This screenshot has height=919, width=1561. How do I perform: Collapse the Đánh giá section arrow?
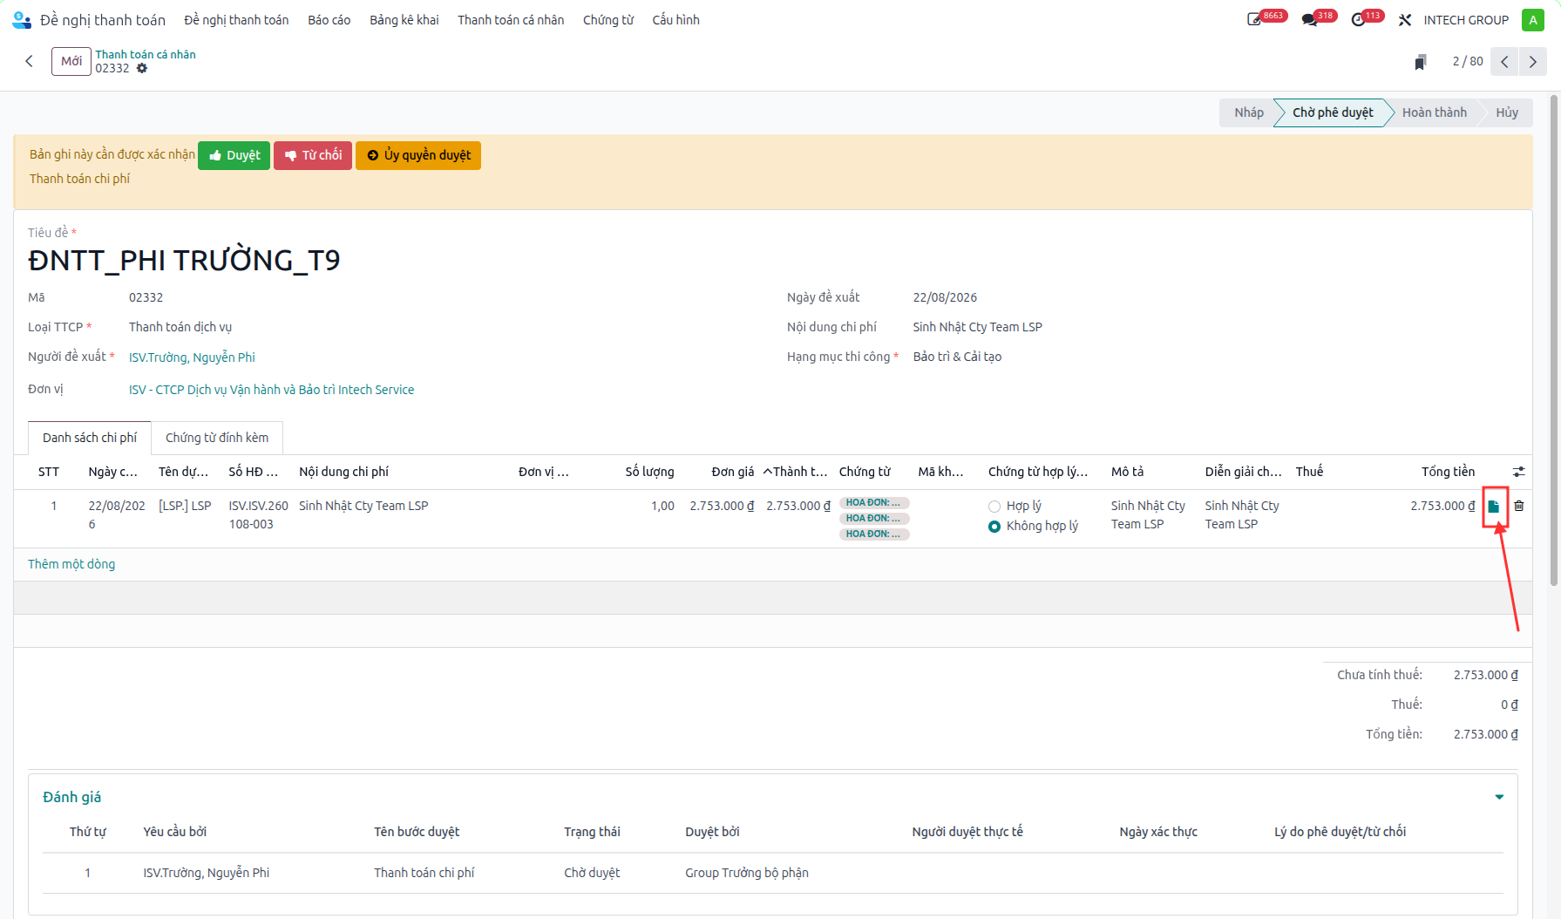tap(1499, 797)
